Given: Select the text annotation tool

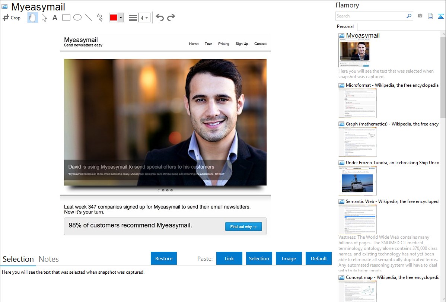Looking at the screenshot, I should coord(55,18).
